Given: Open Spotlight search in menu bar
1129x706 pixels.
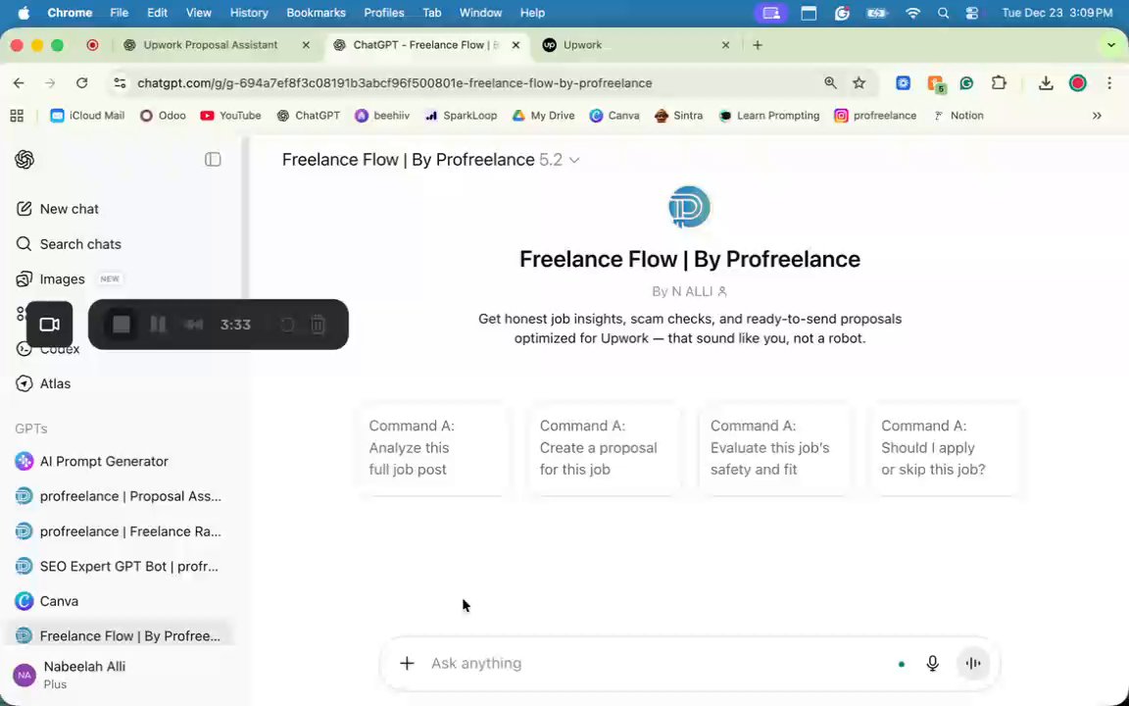Looking at the screenshot, I should pos(943,12).
